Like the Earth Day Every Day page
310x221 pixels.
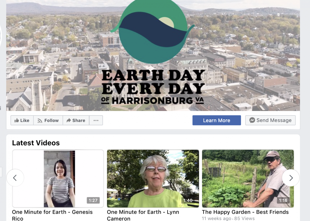[x=22, y=120]
